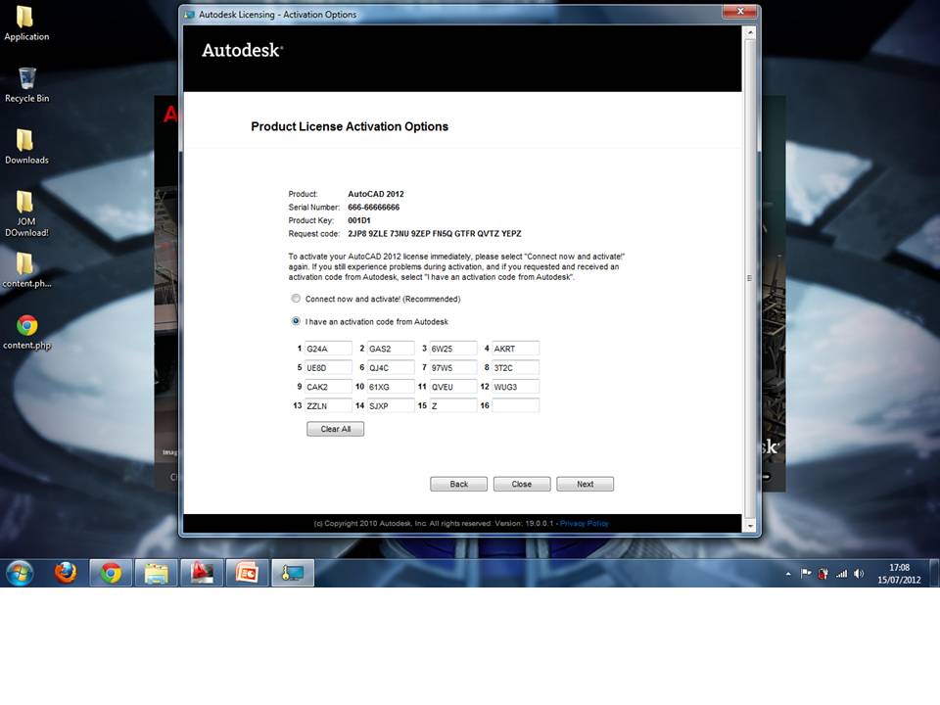Select the Autodesk Licensing taskbar item
Screen dimensions: 940x705
tap(293, 573)
